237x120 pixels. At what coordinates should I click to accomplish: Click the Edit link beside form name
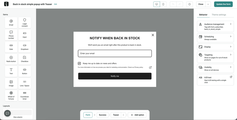pos(55,4)
